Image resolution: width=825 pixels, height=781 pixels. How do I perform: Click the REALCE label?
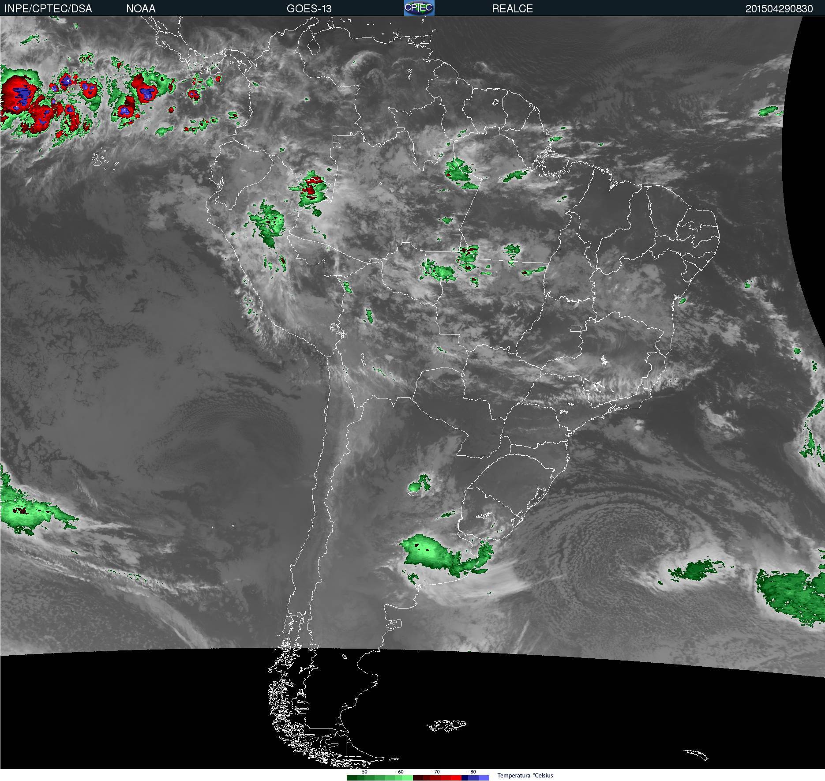[512, 9]
